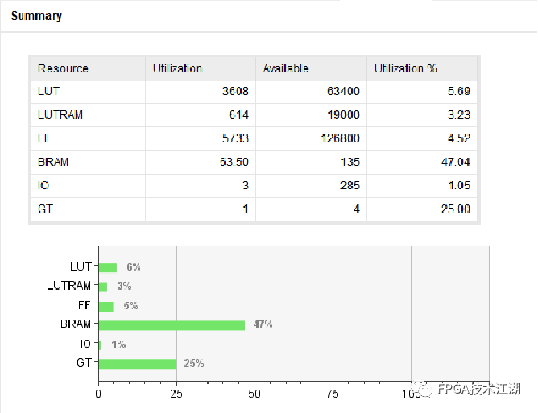The width and height of the screenshot is (538, 413).
Task: Select the GT row name in the table
Action: (45, 209)
